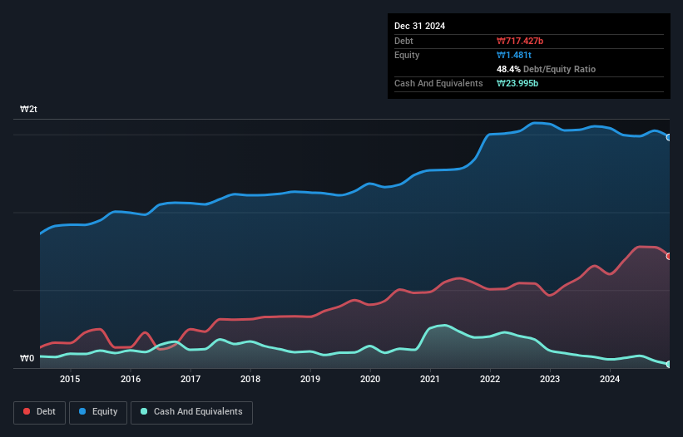This screenshot has width=683, height=437.
Task: Click Cash And Equivalents label in tooltip
Action: click(x=438, y=83)
